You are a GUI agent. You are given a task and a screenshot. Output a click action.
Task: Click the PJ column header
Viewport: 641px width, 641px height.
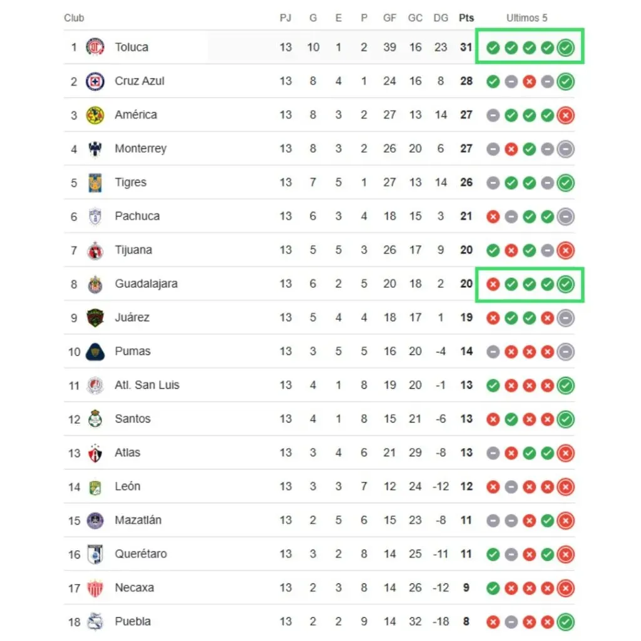285,18
